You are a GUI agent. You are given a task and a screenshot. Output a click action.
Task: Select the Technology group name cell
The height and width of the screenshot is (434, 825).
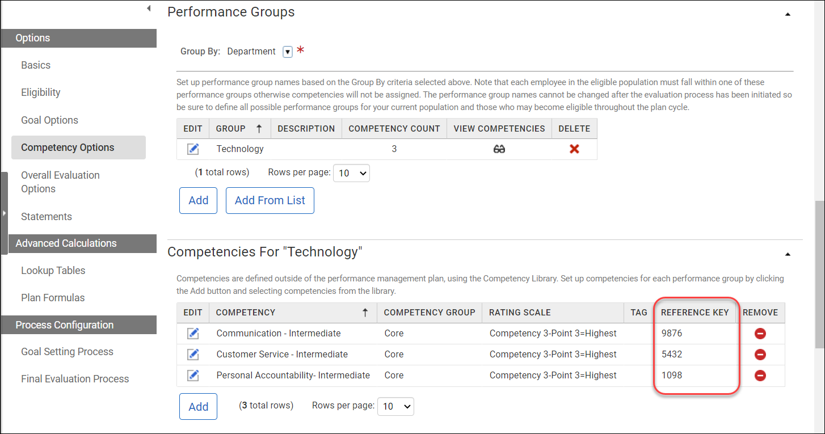tap(240, 149)
